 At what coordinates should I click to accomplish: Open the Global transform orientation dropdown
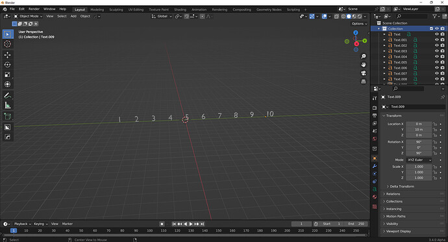[162, 16]
